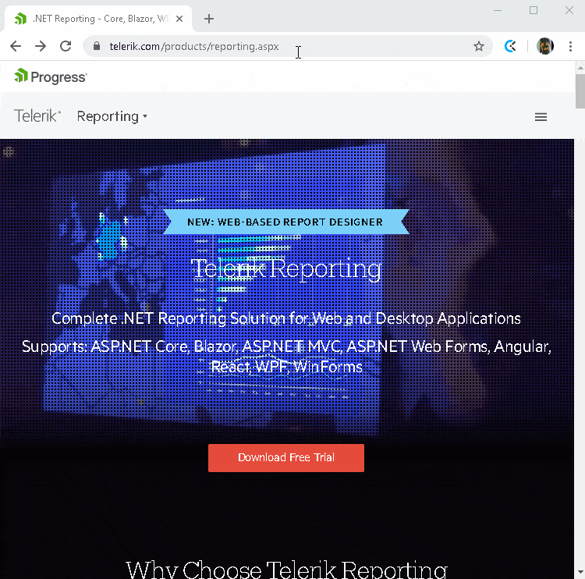Open a new tab with the plus button
Screen dimensions: 585x579
pos(209,19)
